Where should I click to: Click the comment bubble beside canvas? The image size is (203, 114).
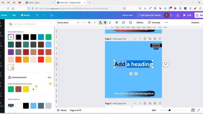166,63
